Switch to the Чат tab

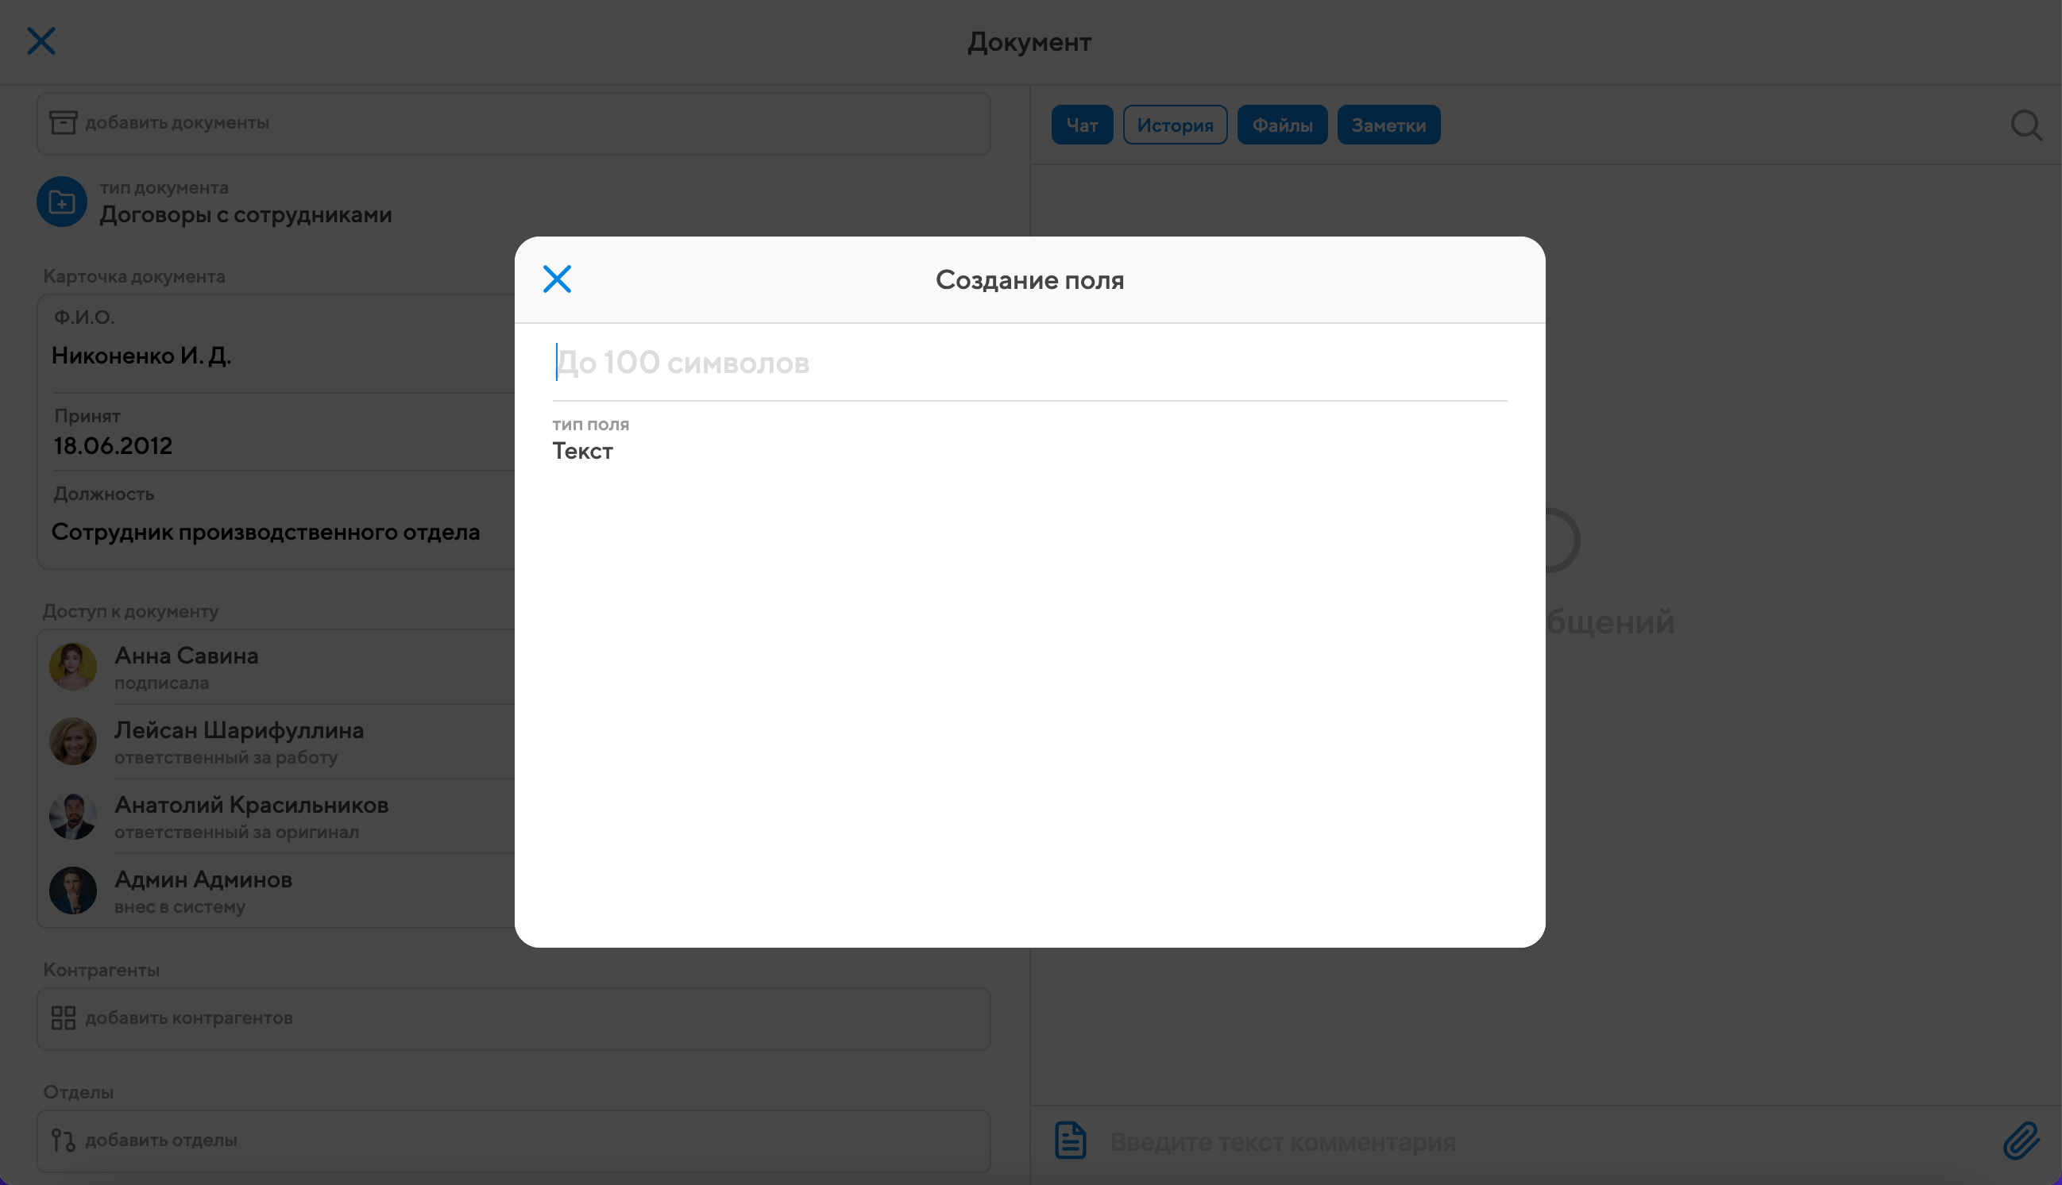coord(1082,125)
